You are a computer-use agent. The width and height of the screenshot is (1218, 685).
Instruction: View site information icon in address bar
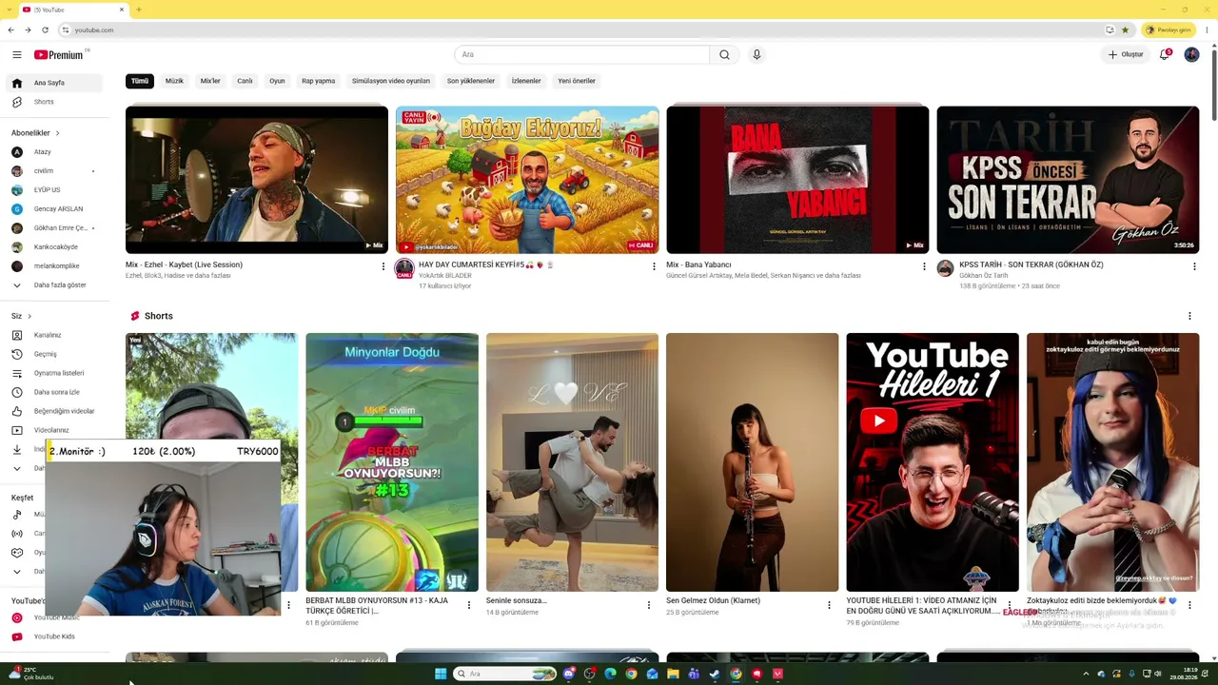(66, 29)
